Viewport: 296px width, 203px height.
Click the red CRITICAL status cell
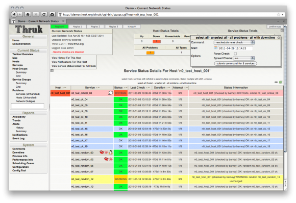[x=120, y=93]
